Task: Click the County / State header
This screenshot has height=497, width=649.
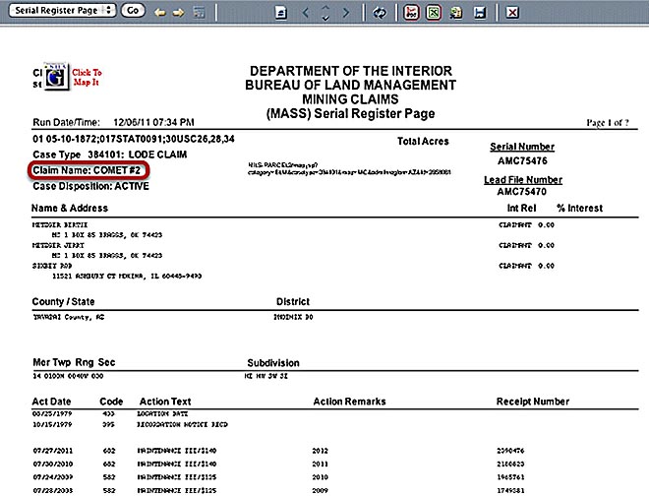Action: coord(63,302)
